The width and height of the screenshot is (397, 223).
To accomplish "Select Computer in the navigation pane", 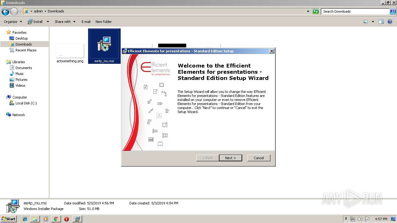I will click(20, 97).
